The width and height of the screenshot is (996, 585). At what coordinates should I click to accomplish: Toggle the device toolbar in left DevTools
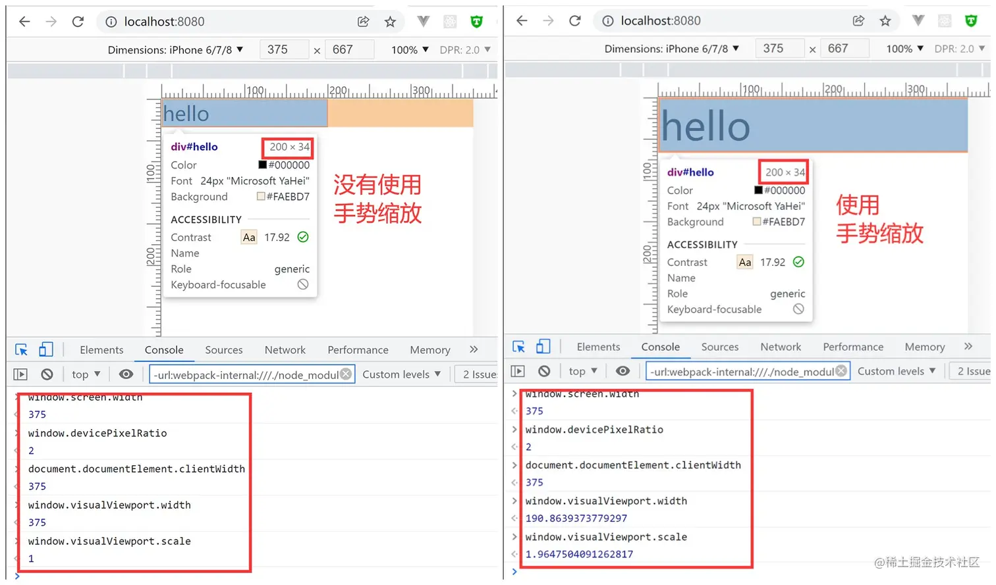point(45,349)
